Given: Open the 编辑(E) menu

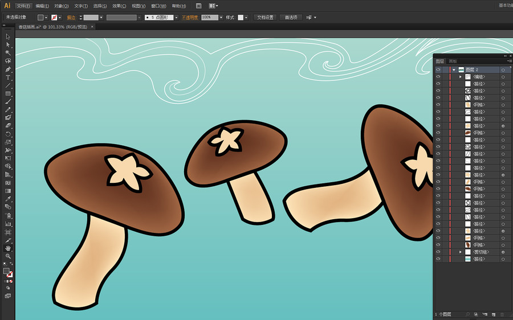Looking at the screenshot, I should point(42,6).
